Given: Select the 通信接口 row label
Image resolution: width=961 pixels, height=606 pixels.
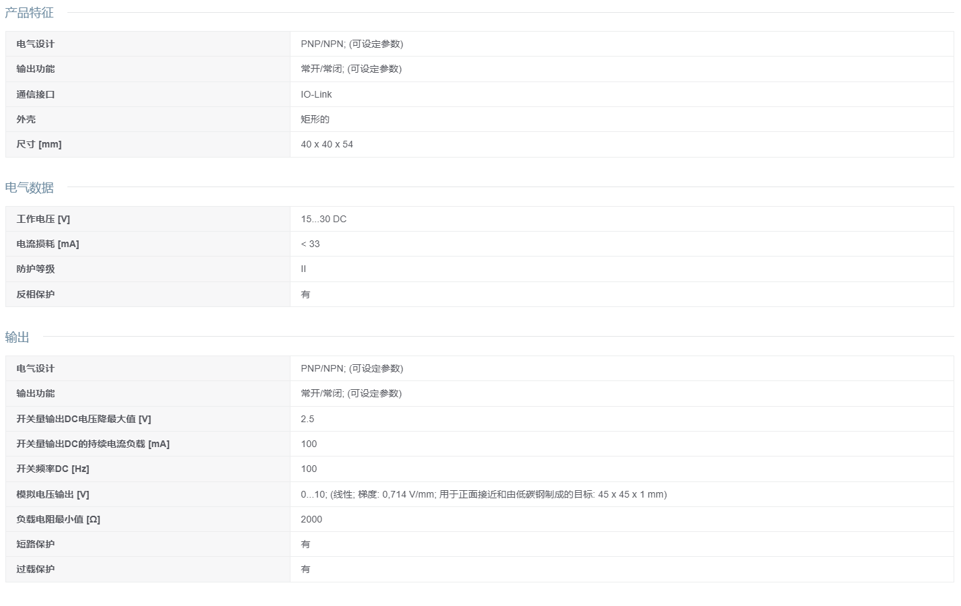Looking at the screenshot, I should (36, 94).
